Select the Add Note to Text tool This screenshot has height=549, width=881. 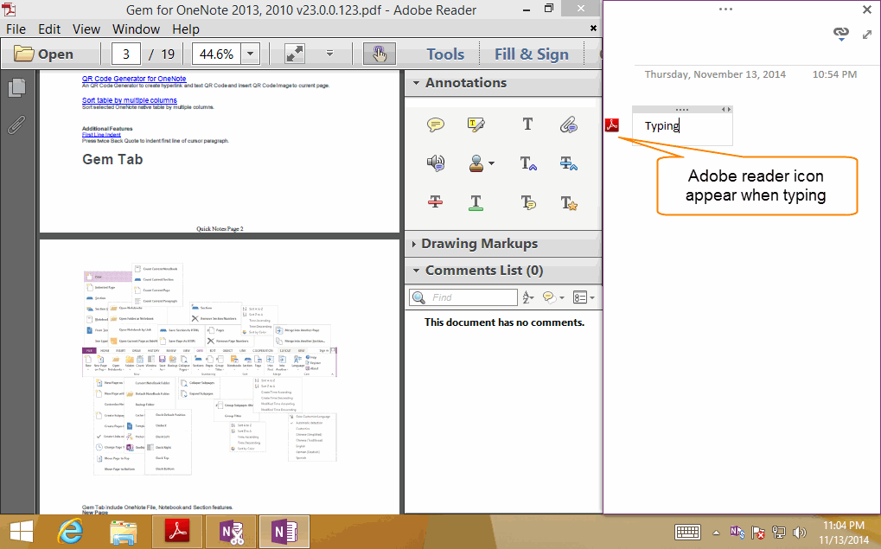click(x=528, y=202)
